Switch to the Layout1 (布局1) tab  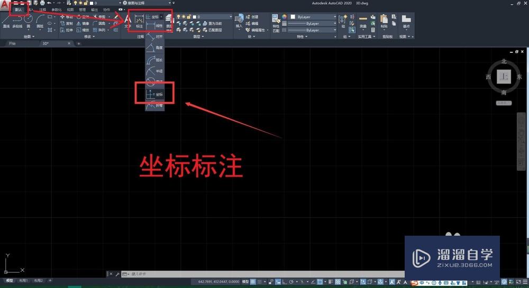[x=23, y=280]
